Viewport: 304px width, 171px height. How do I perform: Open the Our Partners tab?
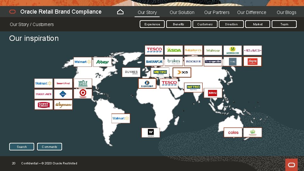coord(217,12)
